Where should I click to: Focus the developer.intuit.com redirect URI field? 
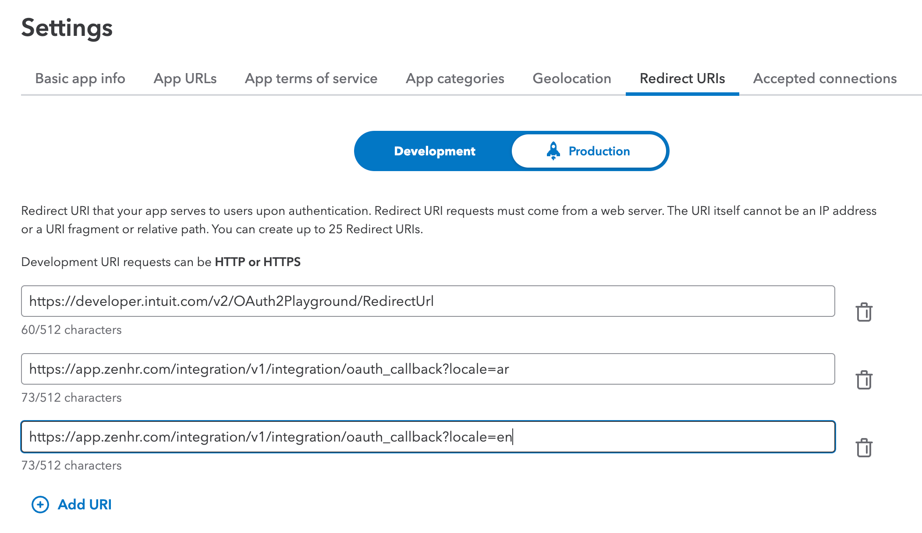tap(428, 301)
